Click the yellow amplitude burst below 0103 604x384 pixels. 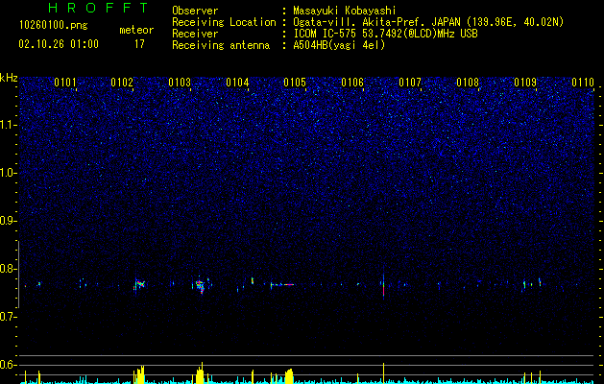[x=200, y=374]
